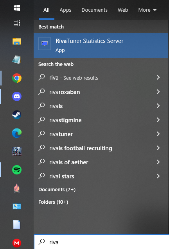Expand rivals football recruiting arrow
The width and height of the screenshot is (169, 249).
coord(158,148)
